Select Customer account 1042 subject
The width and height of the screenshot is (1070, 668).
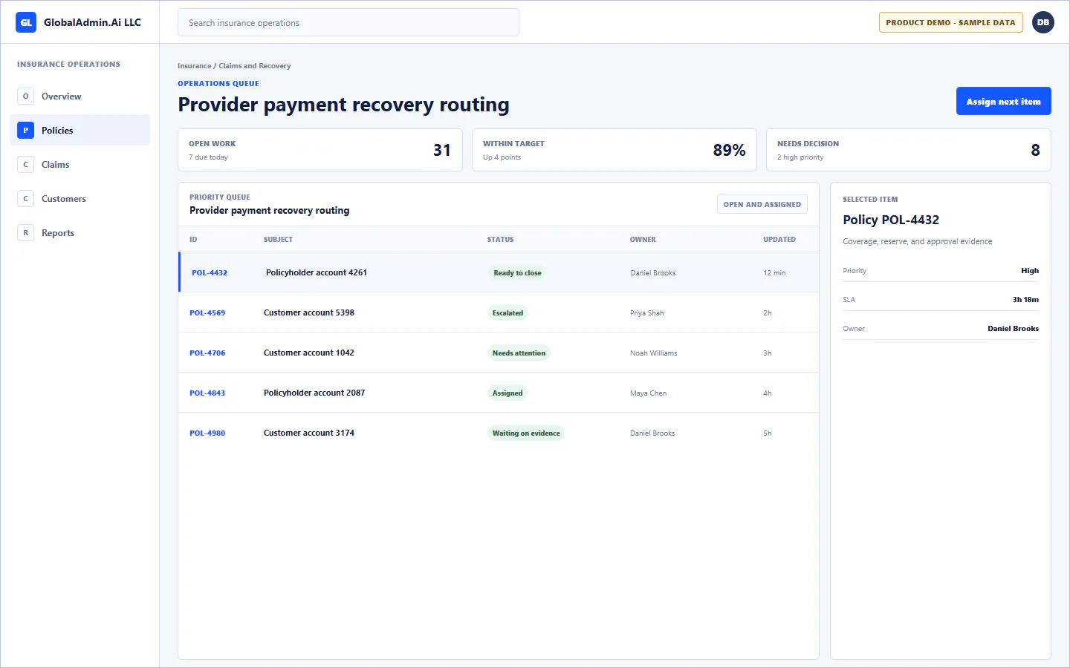pos(309,353)
